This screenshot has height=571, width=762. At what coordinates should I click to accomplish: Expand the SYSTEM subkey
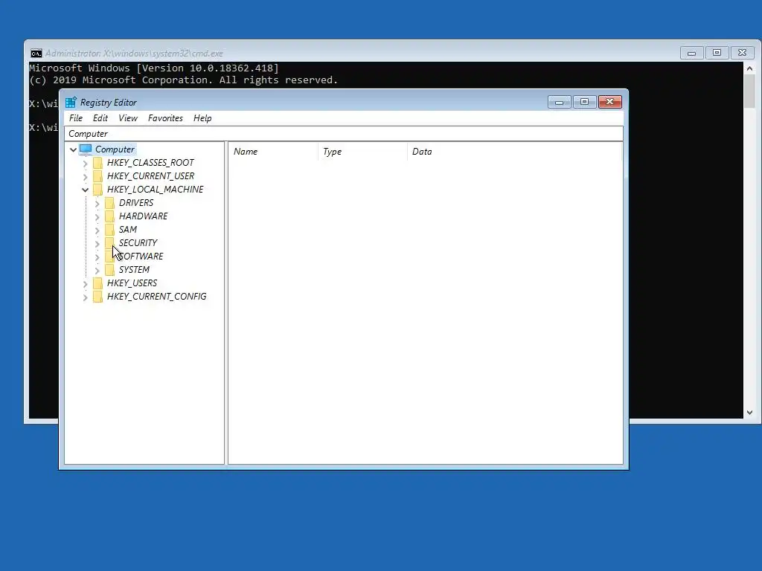pos(97,271)
